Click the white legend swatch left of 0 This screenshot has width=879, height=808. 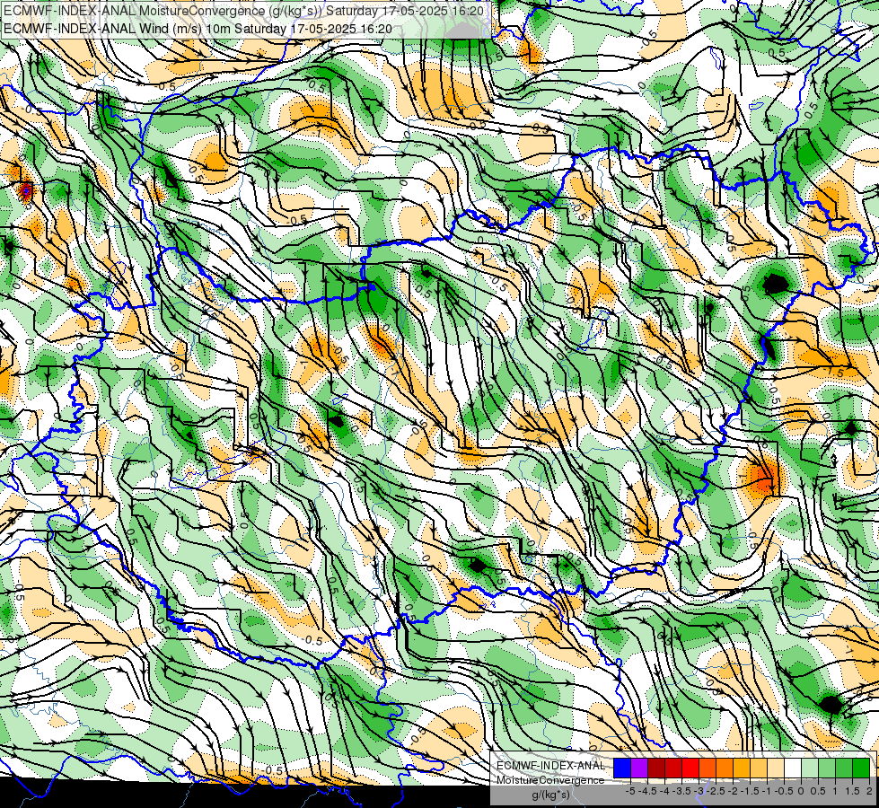pyautogui.click(x=793, y=768)
